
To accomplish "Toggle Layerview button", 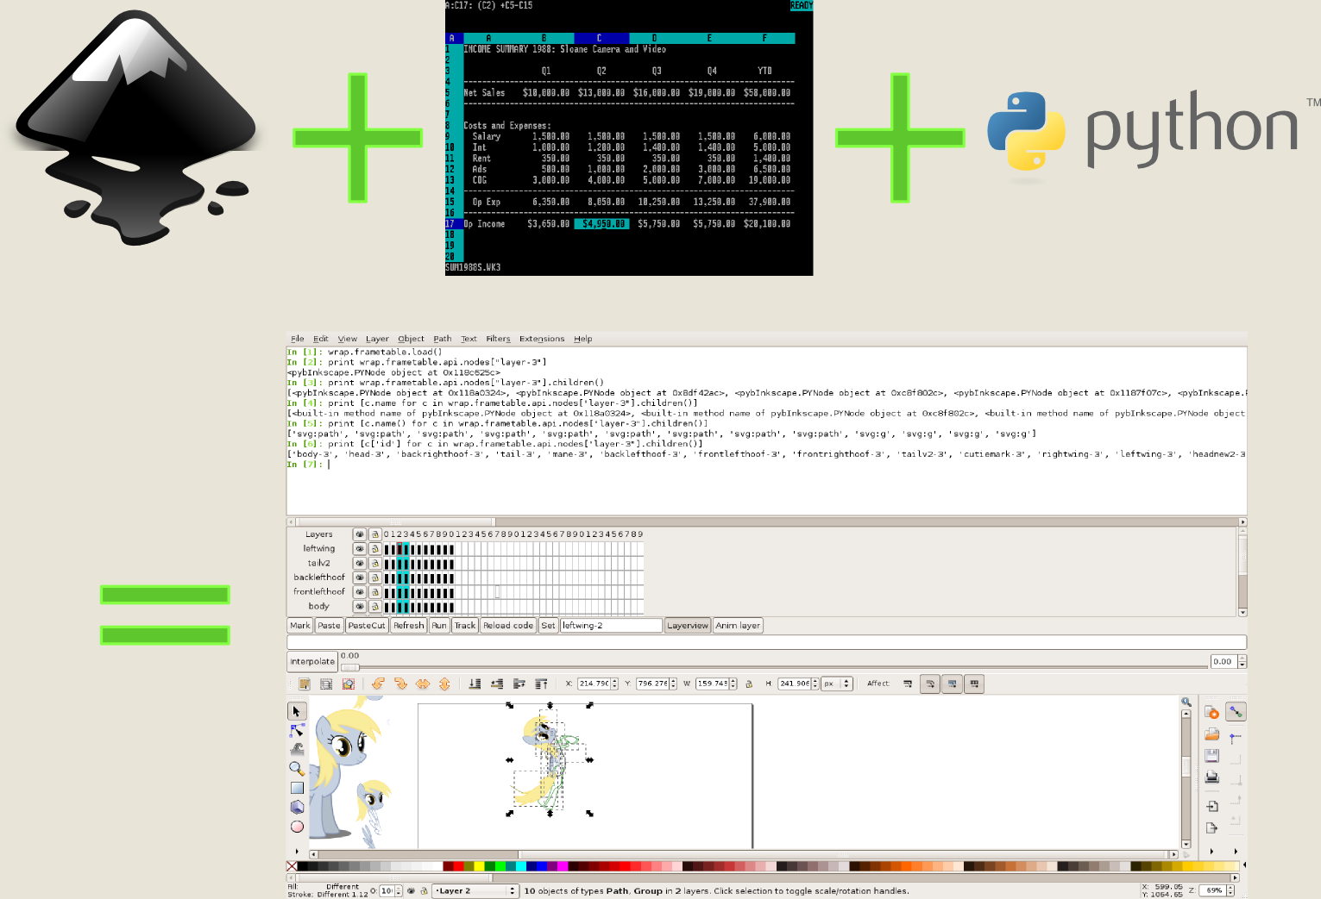I will (x=688, y=626).
